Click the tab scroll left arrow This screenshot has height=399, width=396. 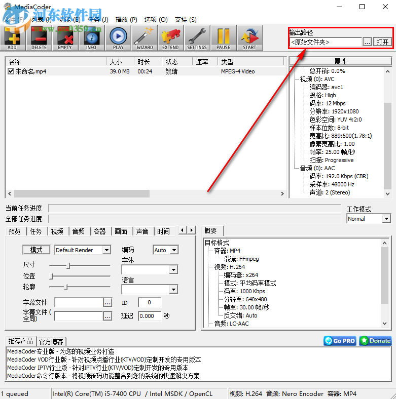point(182,230)
